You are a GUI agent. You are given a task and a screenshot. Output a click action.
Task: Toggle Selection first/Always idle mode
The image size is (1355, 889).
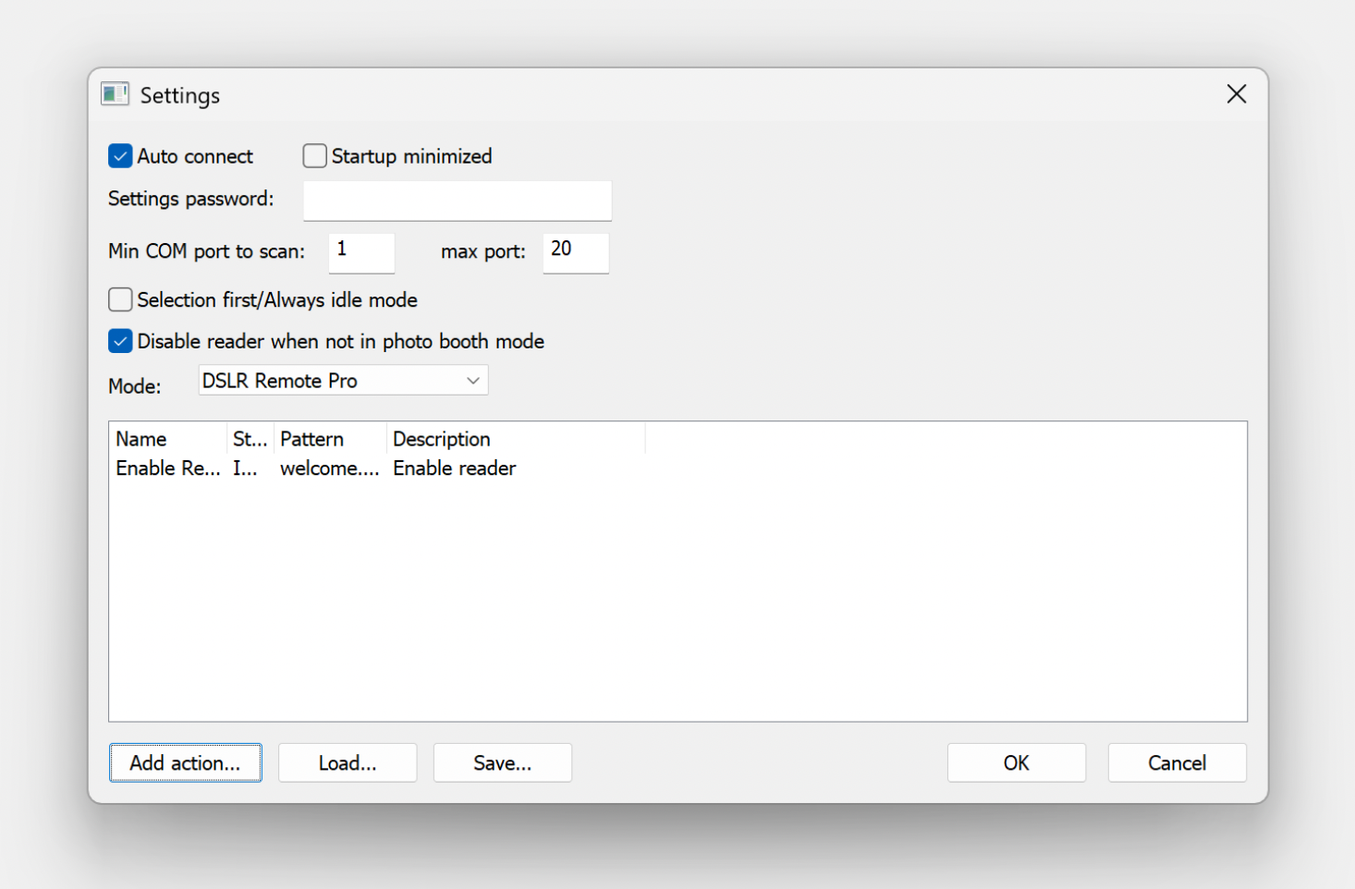pyautogui.click(x=121, y=299)
